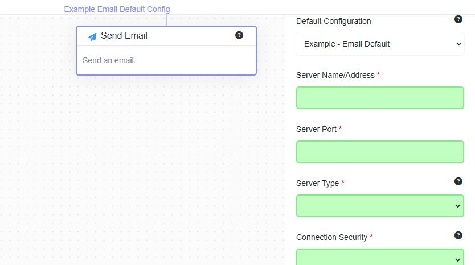The width and height of the screenshot is (475, 265).
Task: Click the Server Type label
Action: tap(318, 183)
